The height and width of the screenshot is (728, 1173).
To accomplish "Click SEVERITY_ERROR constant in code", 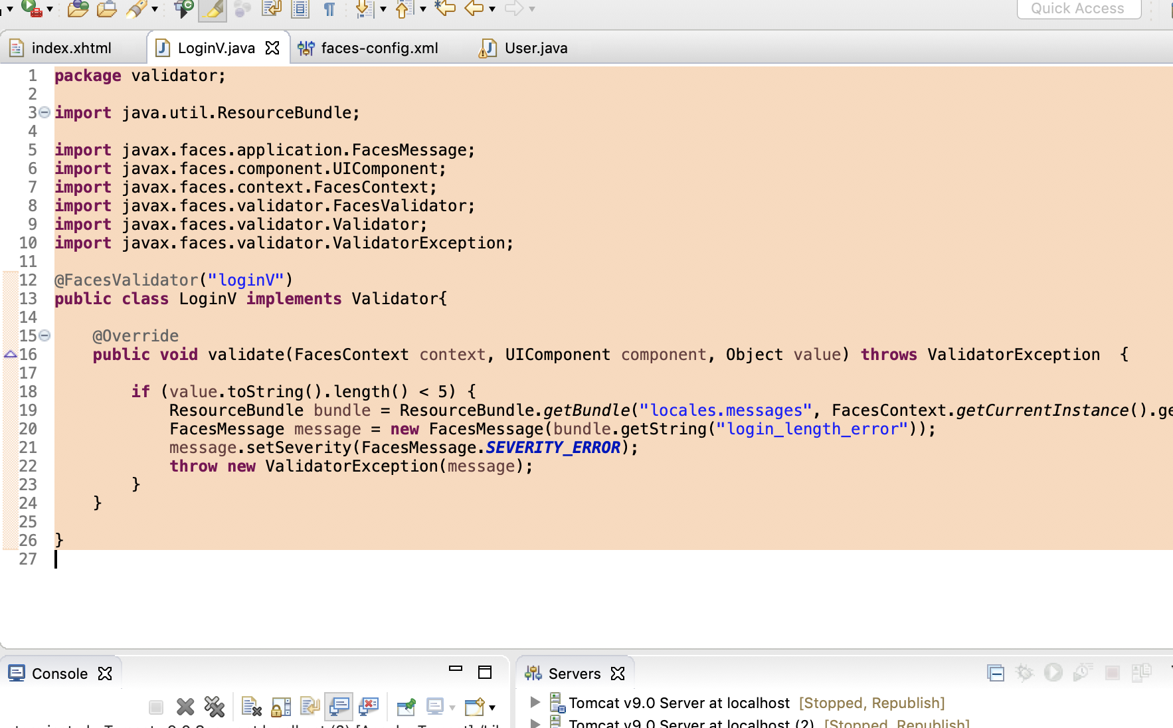I will (553, 448).
